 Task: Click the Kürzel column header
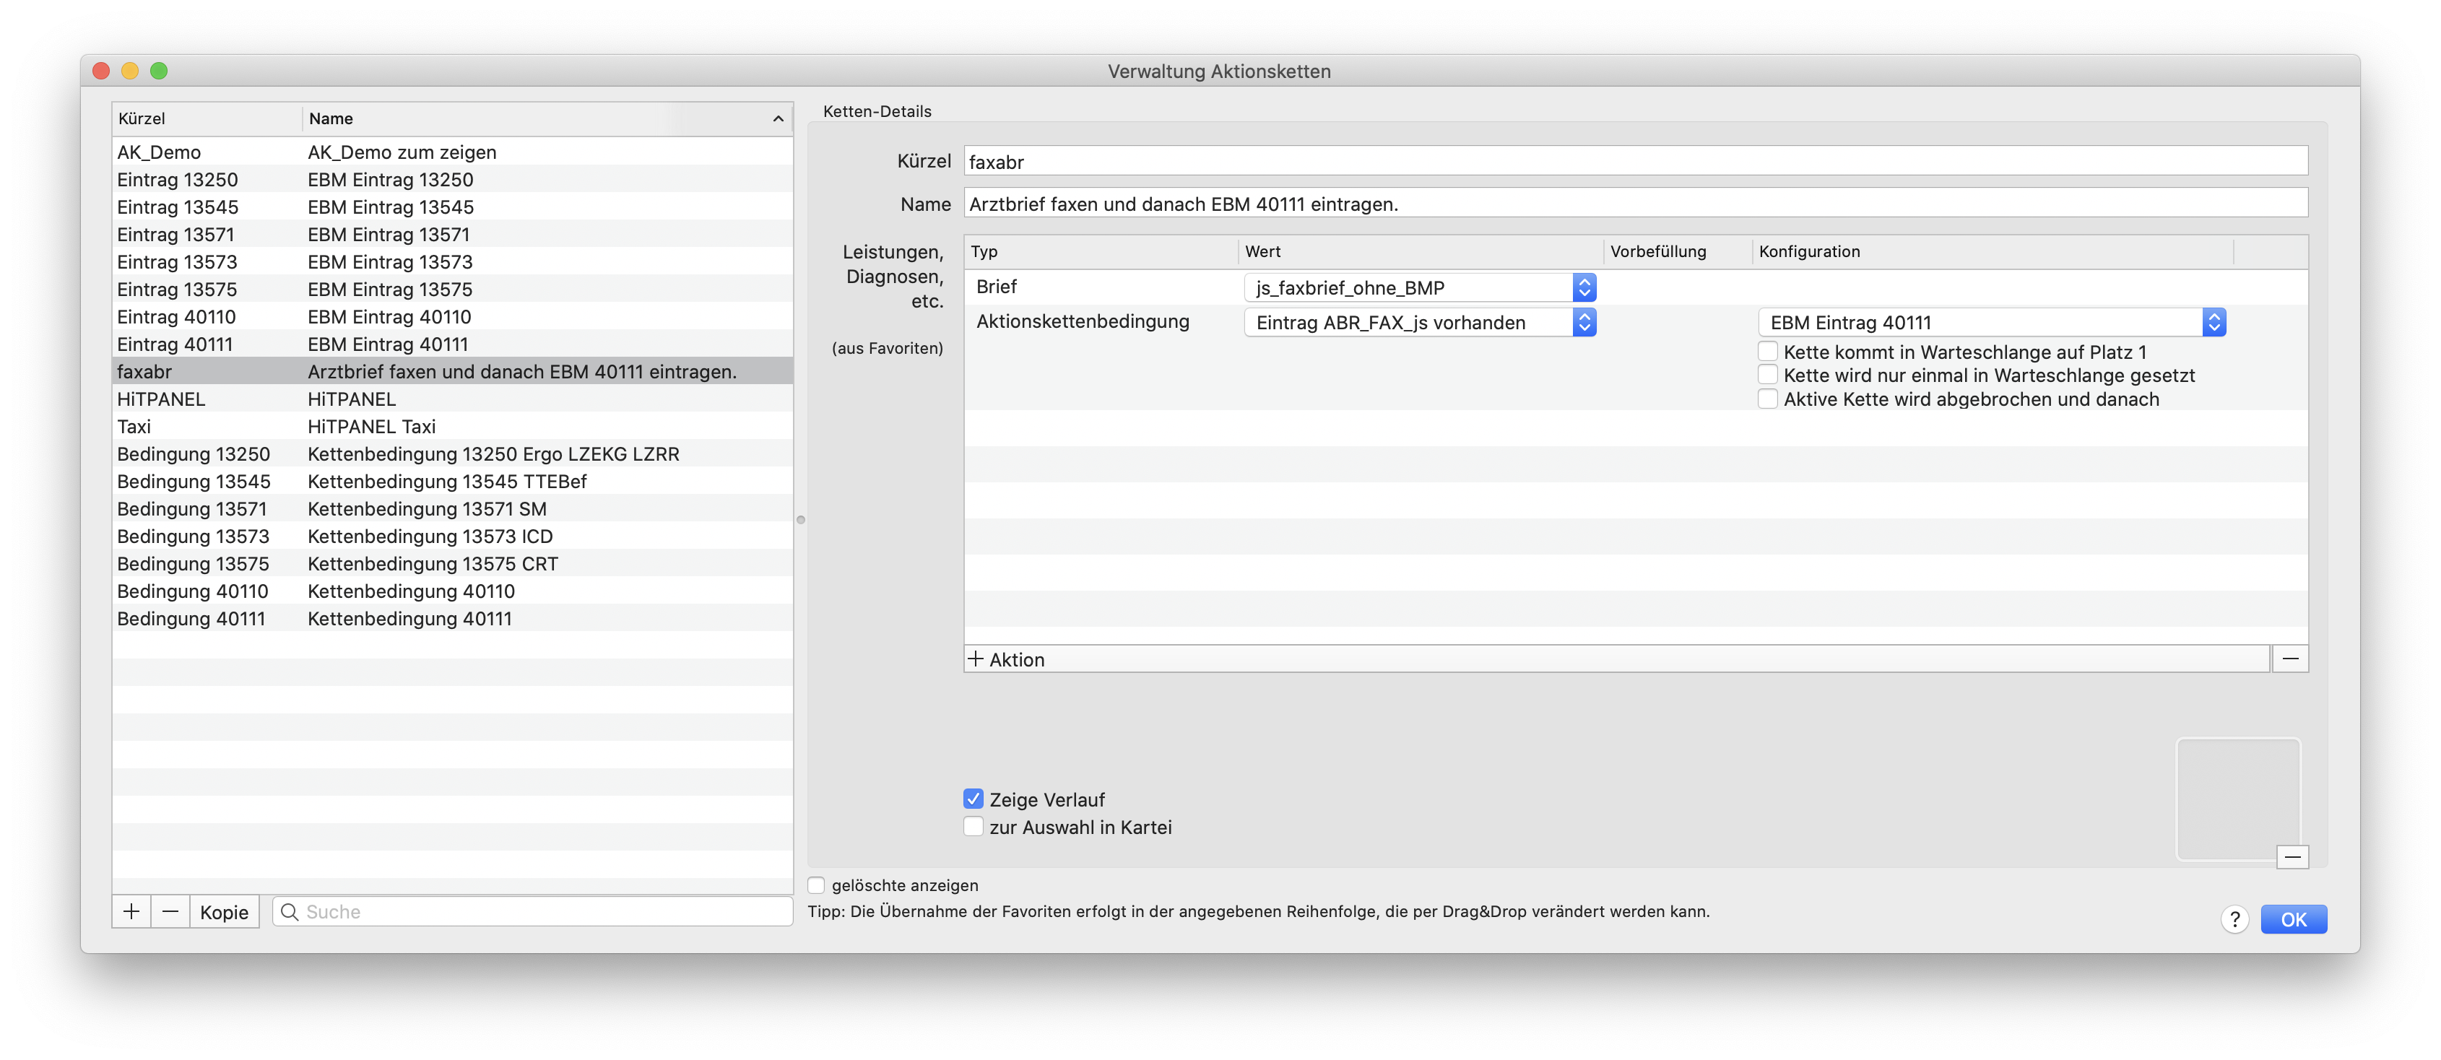207,118
